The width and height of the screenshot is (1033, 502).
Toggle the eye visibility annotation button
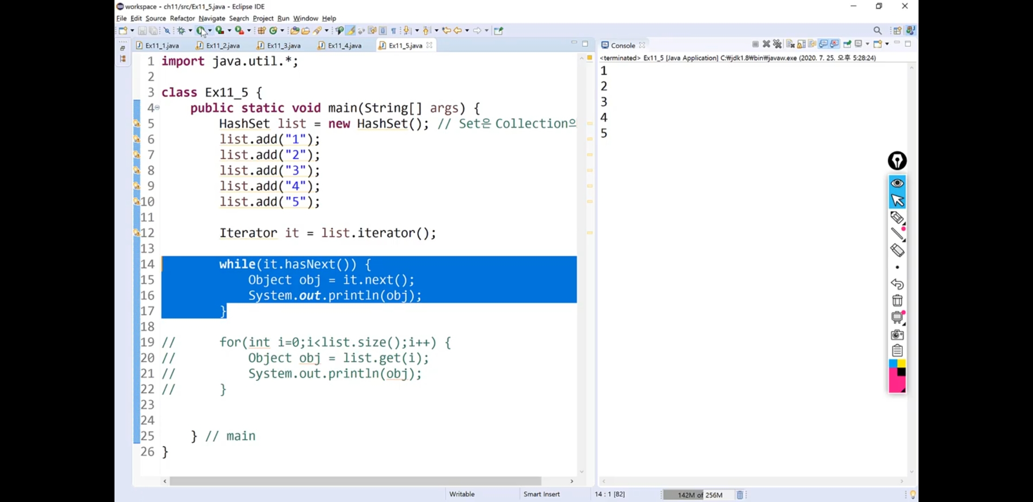[897, 183]
